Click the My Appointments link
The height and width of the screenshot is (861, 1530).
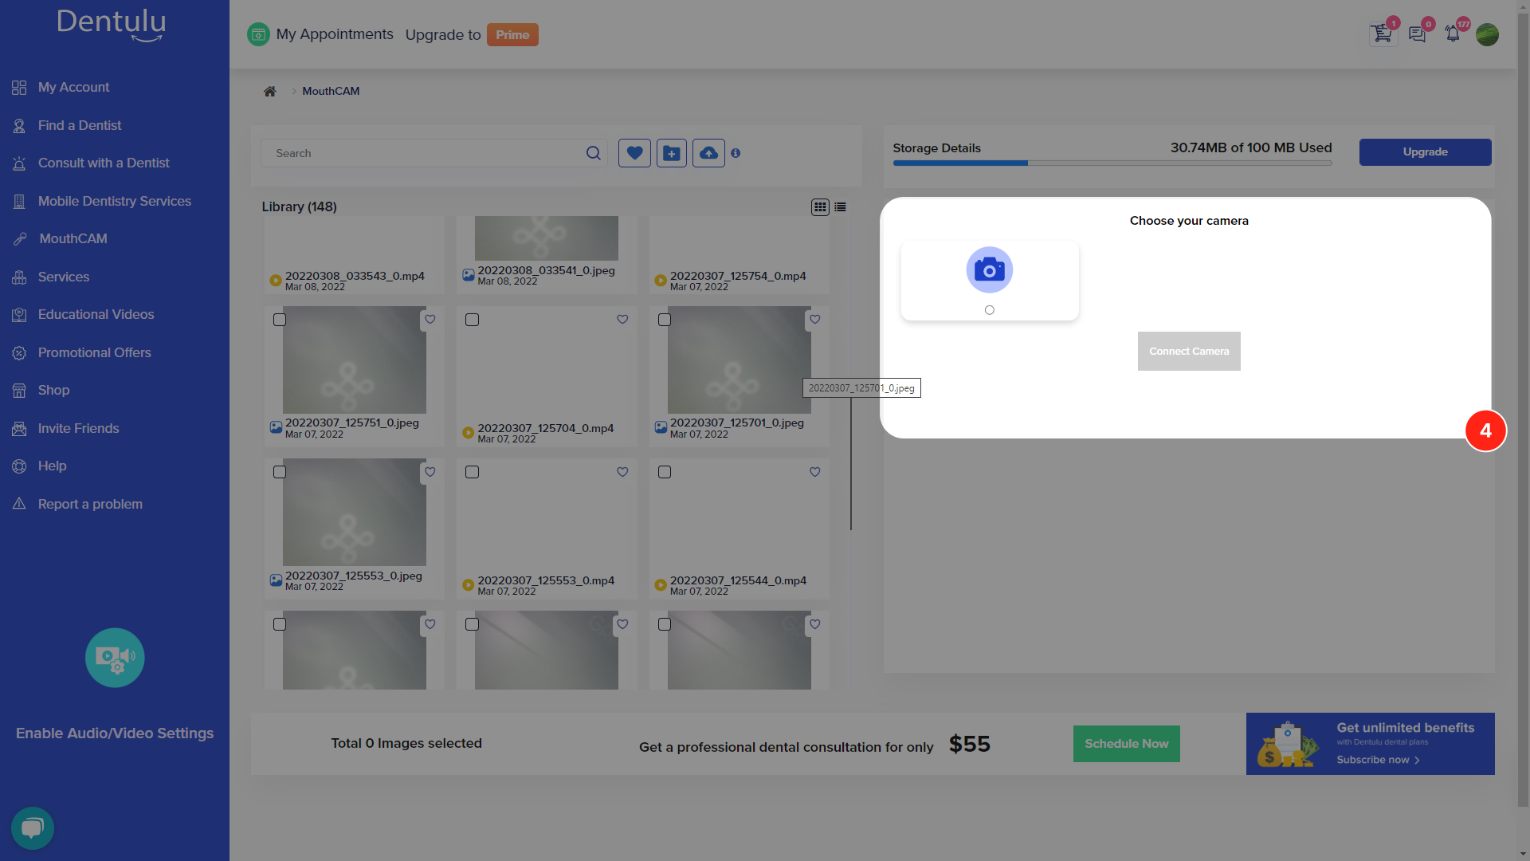[x=335, y=34]
